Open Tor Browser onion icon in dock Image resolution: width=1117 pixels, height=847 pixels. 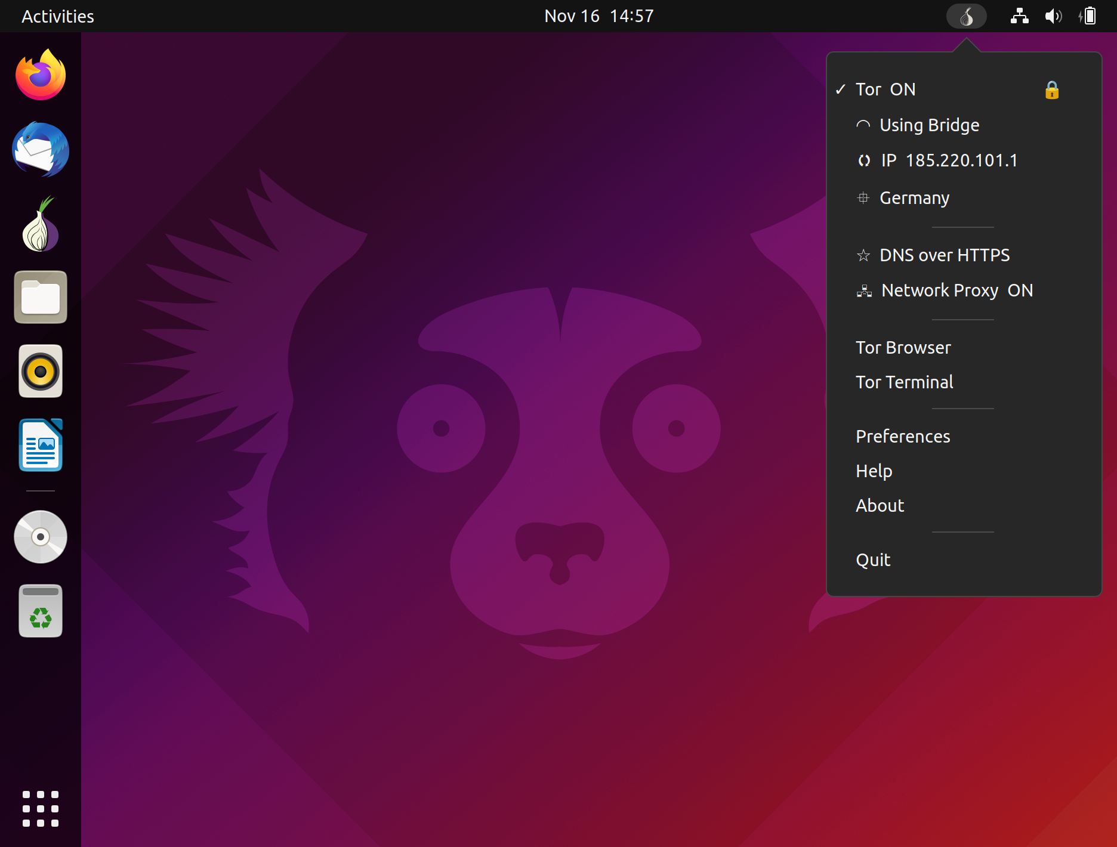click(41, 224)
